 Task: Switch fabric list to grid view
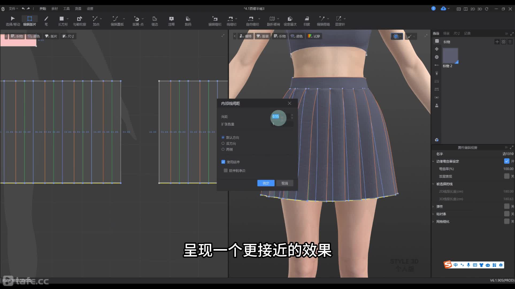pos(504,42)
